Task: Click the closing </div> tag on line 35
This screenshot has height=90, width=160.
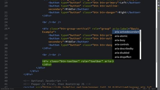Action: [x=47, y=64]
